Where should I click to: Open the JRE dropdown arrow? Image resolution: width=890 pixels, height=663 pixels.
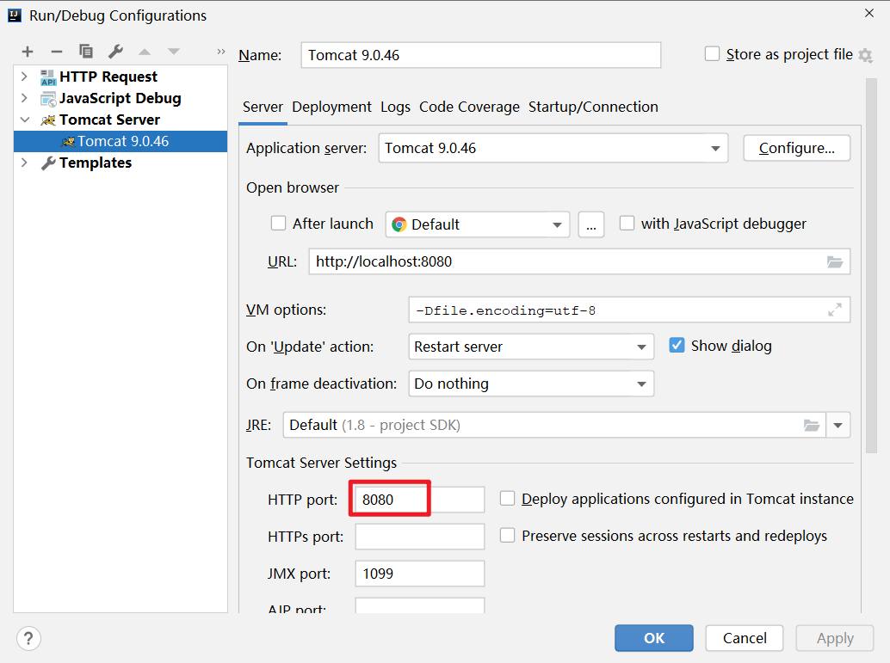(837, 425)
